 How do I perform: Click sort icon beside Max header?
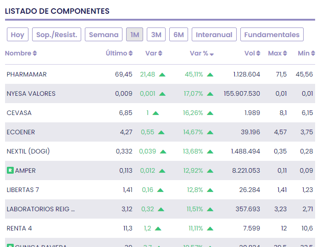285,54
